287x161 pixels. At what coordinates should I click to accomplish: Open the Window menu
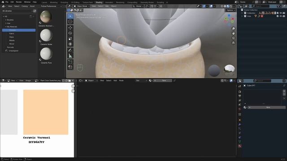pos(27,2)
